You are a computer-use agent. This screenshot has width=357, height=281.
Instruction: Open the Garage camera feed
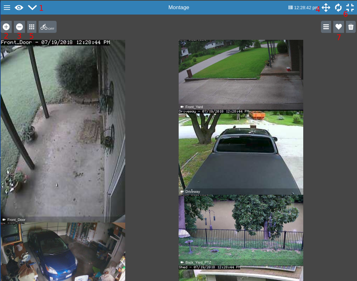point(63,252)
